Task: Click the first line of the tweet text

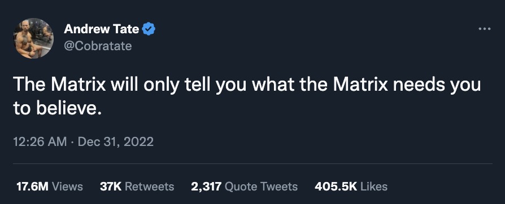Action: [x=247, y=85]
